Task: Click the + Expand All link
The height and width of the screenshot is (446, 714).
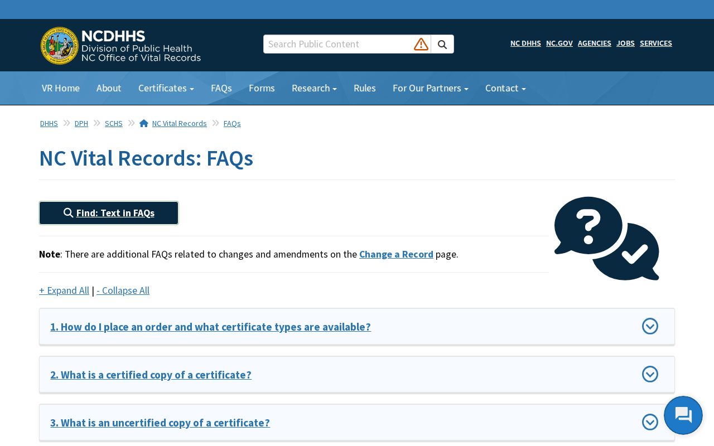Action: pyautogui.click(x=64, y=290)
